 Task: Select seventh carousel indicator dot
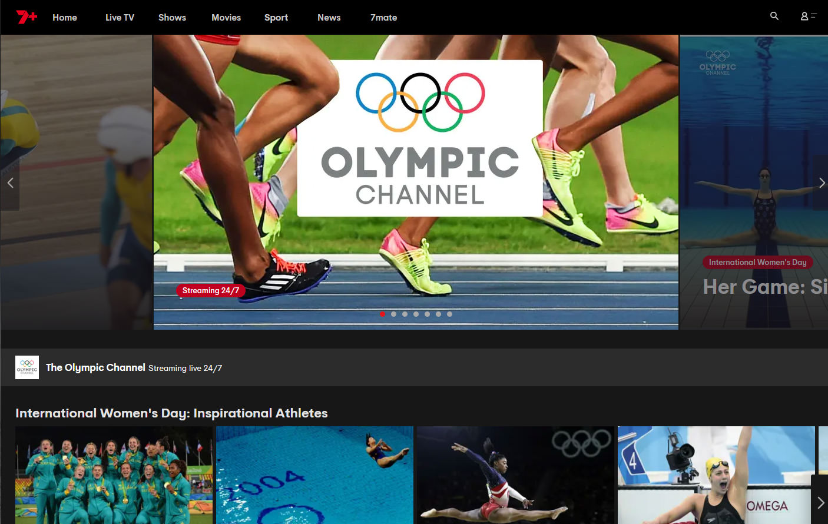450,314
